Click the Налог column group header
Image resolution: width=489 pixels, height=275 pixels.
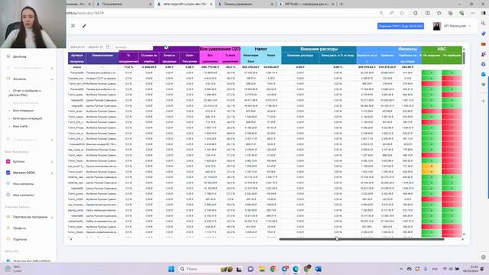[261, 49]
